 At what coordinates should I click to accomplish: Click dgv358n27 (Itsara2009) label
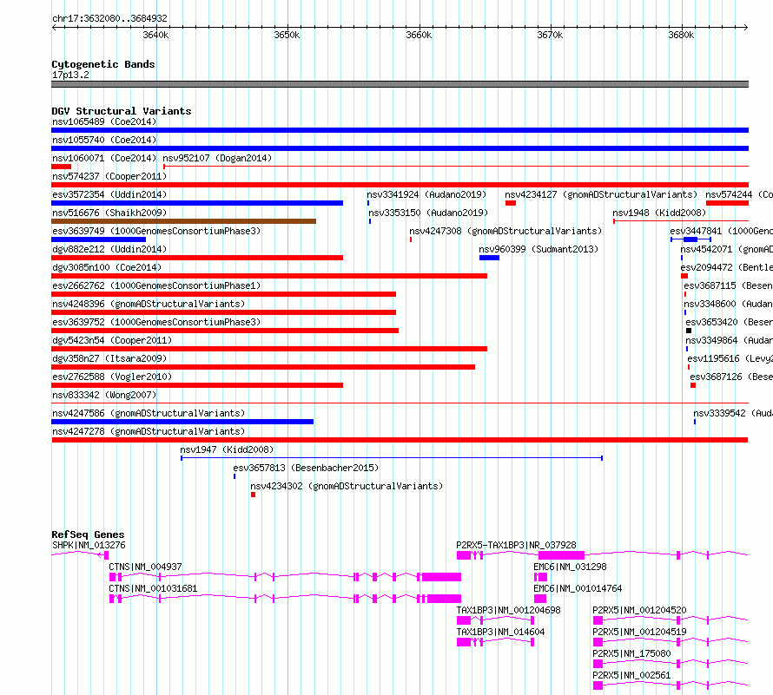click(x=109, y=358)
